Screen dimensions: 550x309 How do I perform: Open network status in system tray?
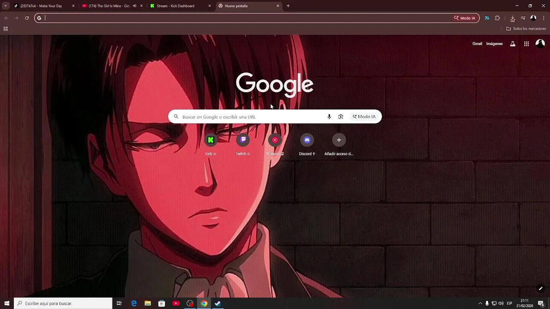(494, 303)
